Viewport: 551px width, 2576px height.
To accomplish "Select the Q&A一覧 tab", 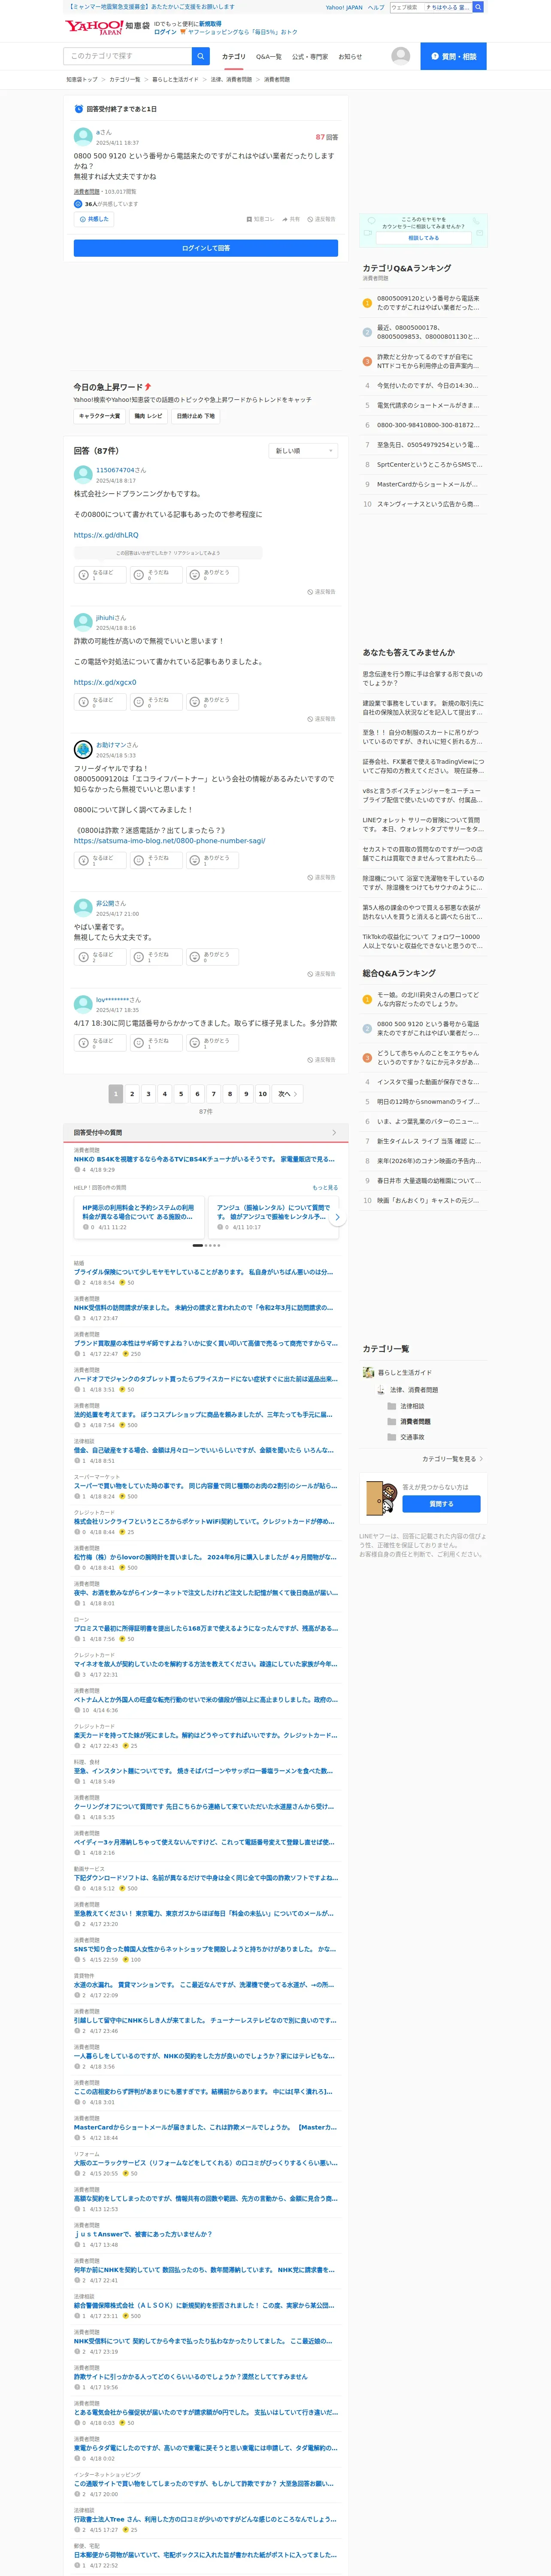I will click(x=269, y=57).
